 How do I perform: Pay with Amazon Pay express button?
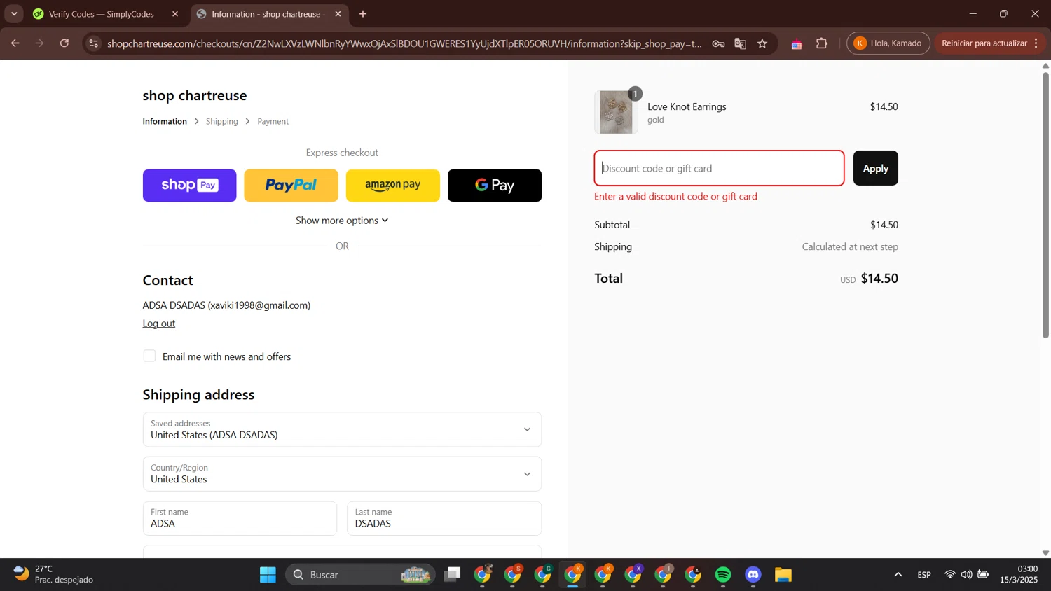tap(393, 186)
